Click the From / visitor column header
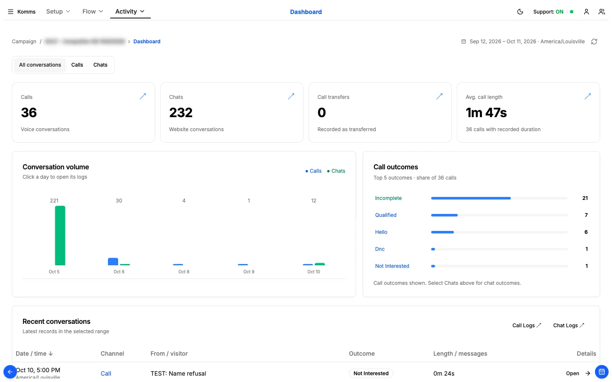Screen dimensions: 612x382 169,354
